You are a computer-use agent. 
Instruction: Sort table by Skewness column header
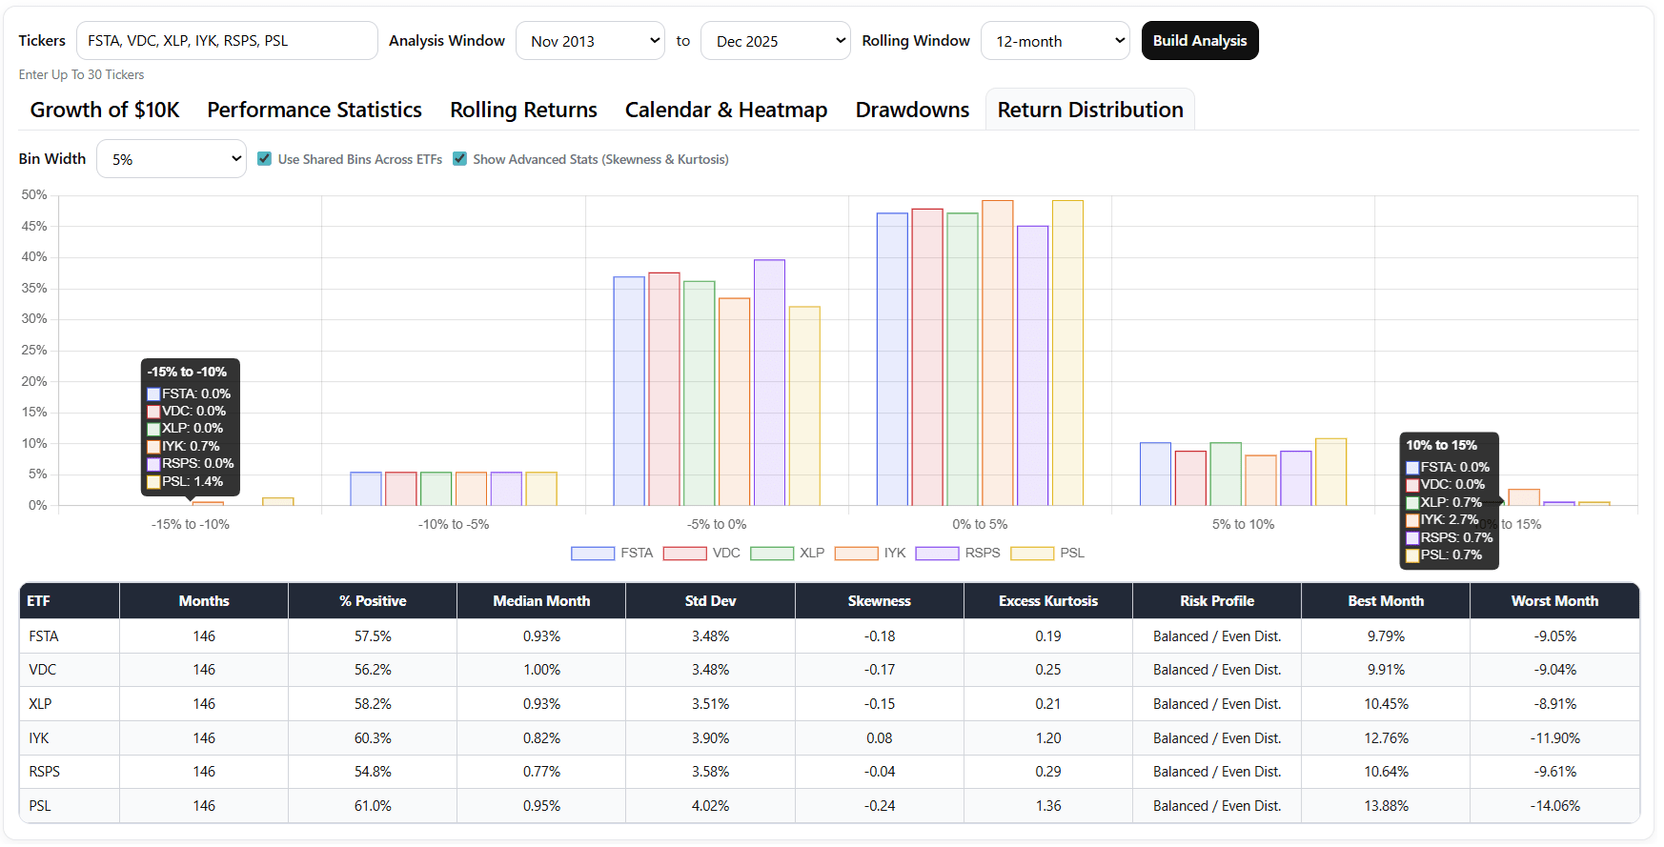(x=879, y=601)
